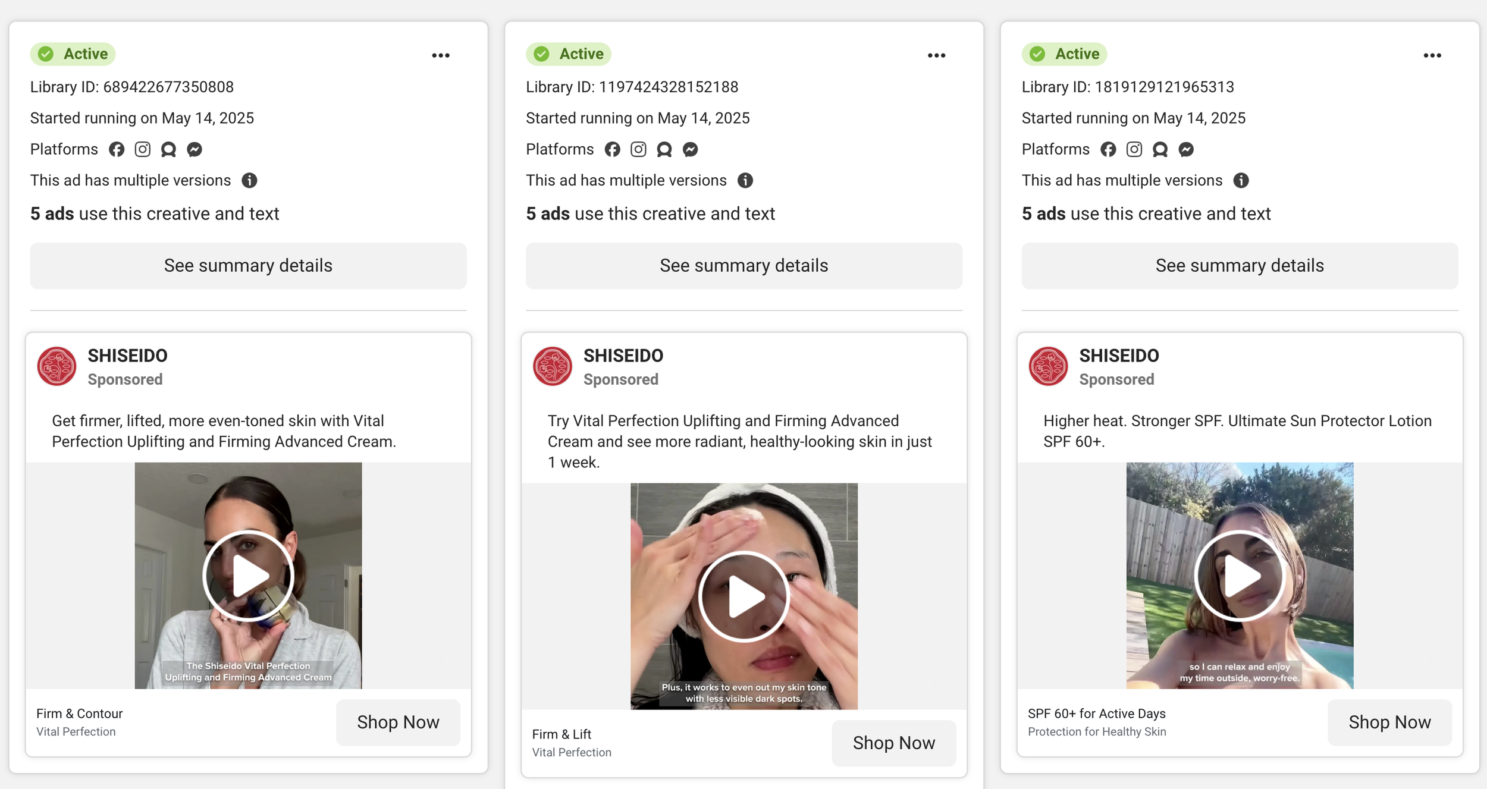
Task: Click Shop Now on SPF 60+ ad
Action: tap(1389, 722)
